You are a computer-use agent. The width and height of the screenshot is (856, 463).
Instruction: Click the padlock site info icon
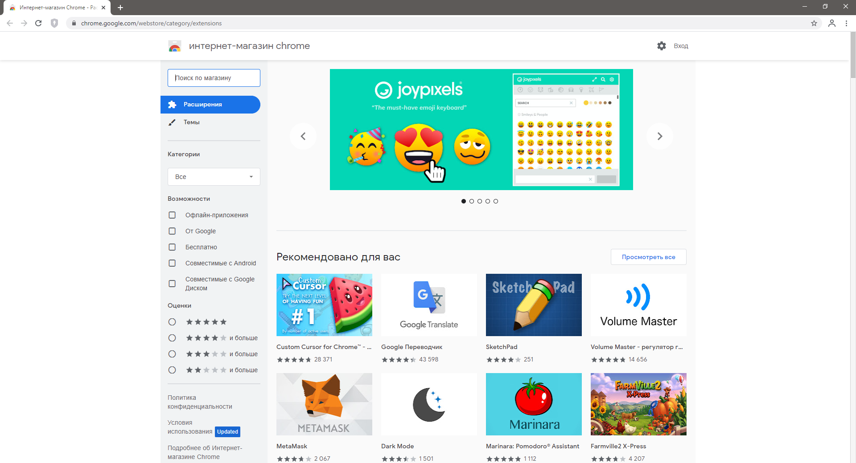click(x=74, y=23)
